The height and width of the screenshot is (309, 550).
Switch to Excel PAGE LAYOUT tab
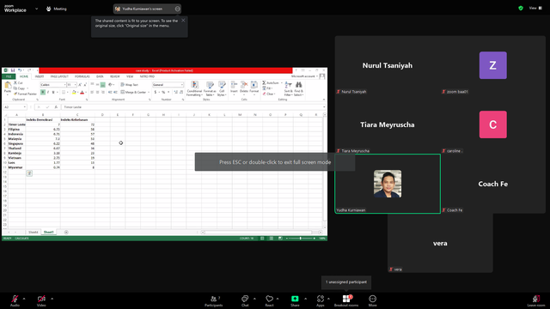point(59,76)
